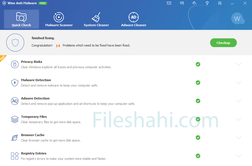The width and height of the screenshot is (252, 166).
Task: Select the Adware Detection title
Action: tap(35, 98)
